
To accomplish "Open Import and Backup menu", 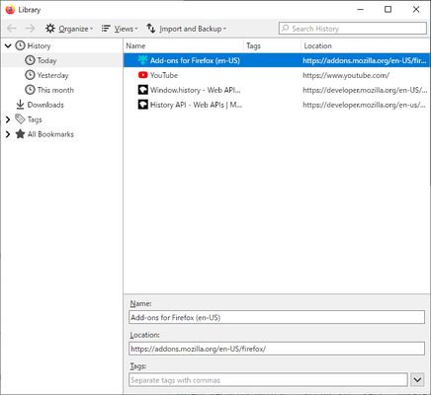I will coord(186,29).
